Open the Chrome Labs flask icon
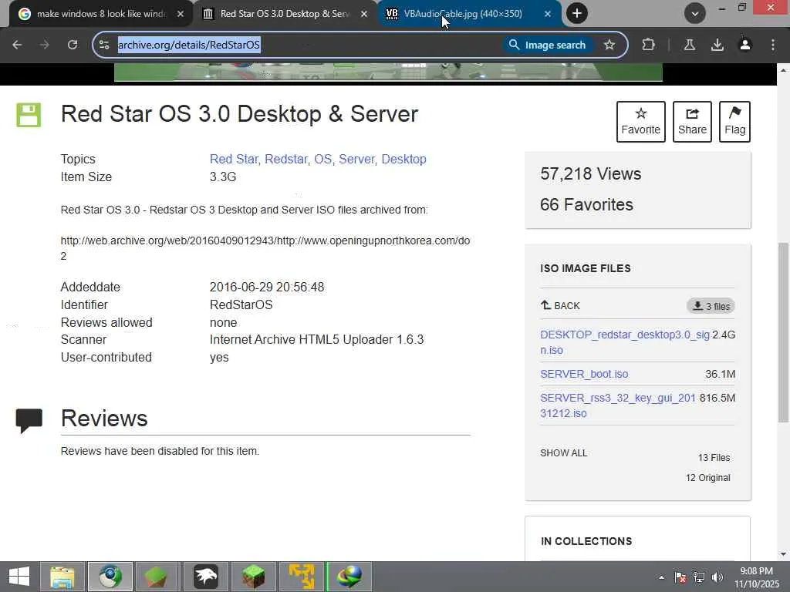 [689, 45]
